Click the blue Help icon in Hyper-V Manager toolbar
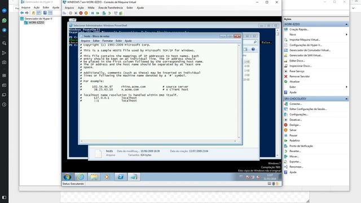Screen dimensions: 361x203 point(45,13)
